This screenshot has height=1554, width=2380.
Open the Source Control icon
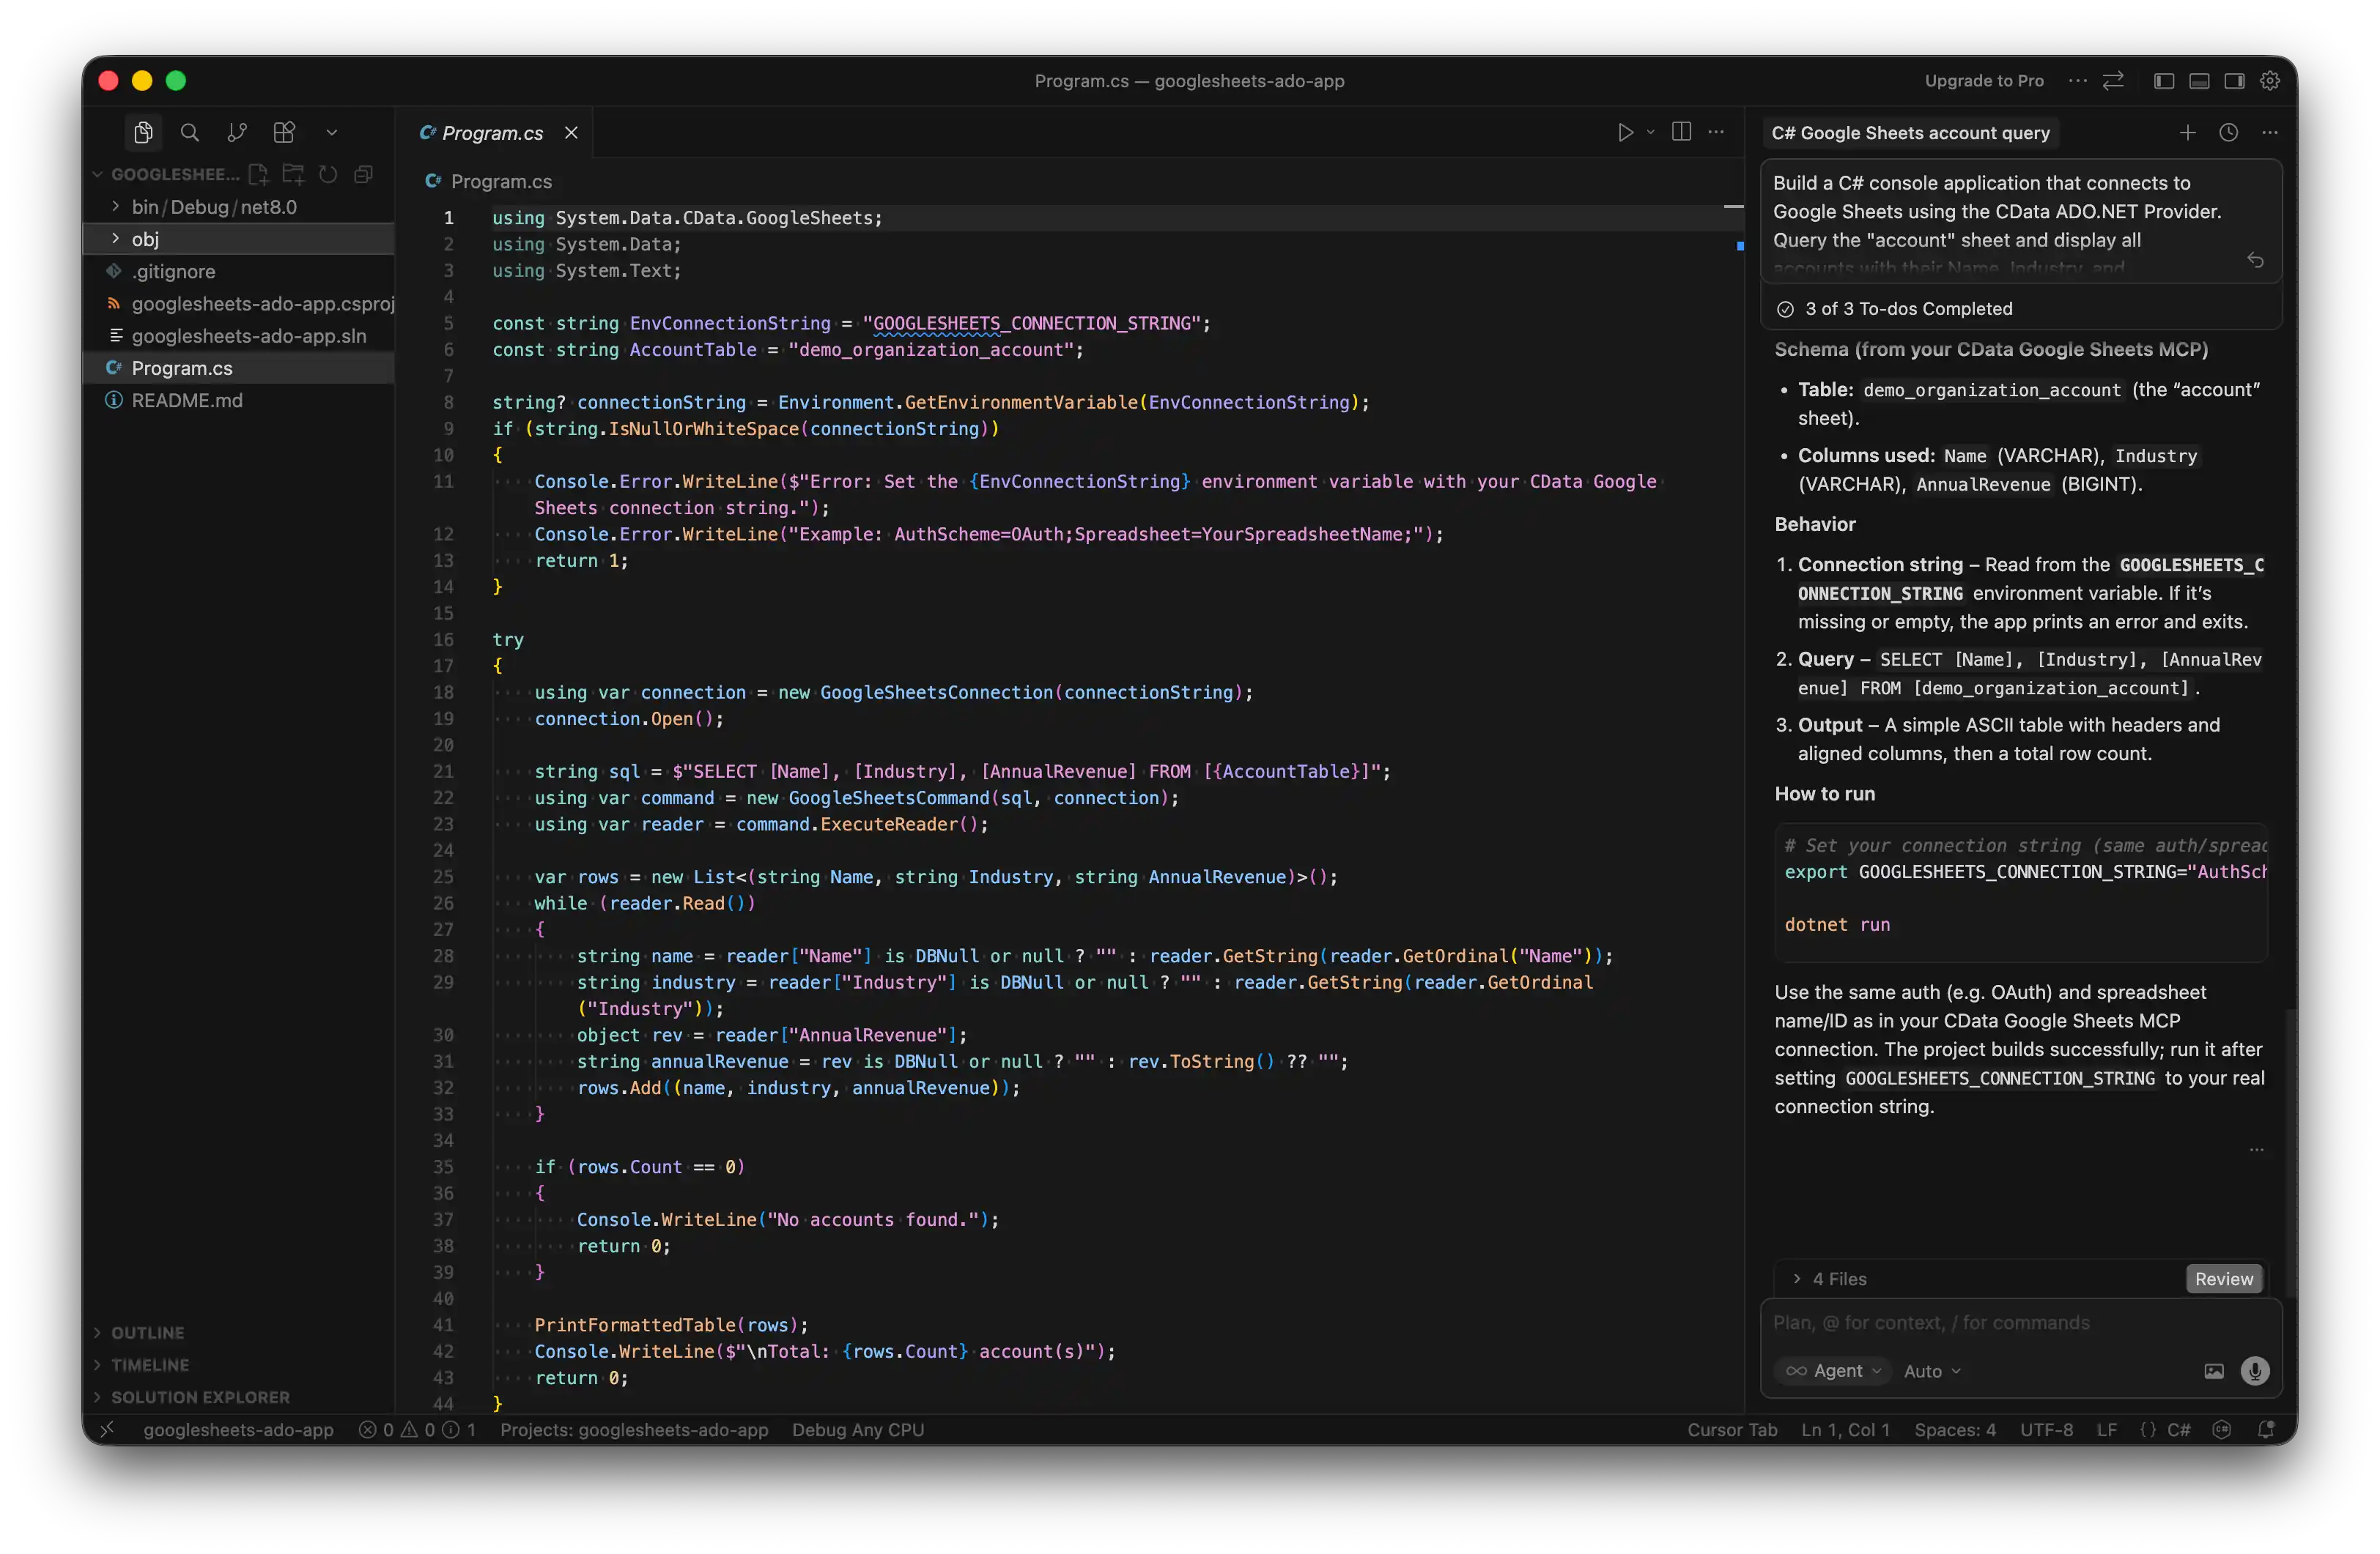[x=237, y=133]
